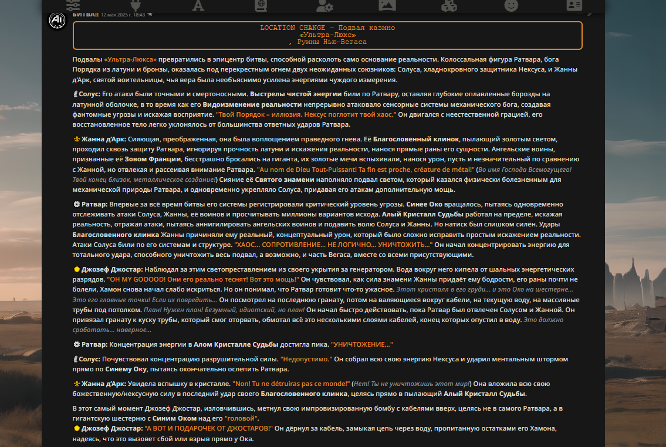Viewport: 666px width, 447px height.
Task: Click the LOCATION CHANGE header box
Action: 327,35
